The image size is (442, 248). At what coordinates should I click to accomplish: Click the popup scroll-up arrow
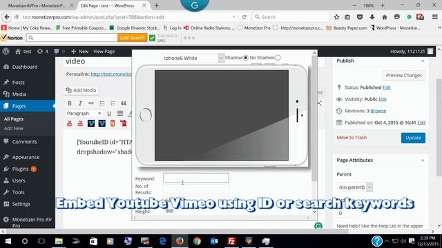click(314, 53)
